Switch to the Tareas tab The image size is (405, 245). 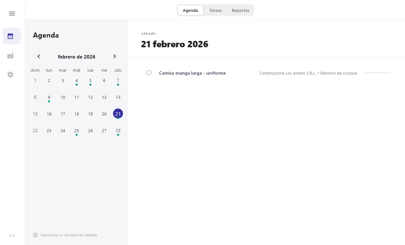(x=215, y=10)
